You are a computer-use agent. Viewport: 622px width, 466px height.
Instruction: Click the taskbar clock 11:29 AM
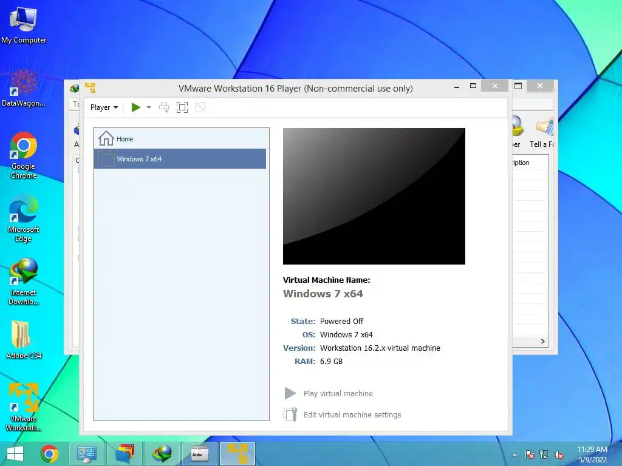pos(592,450)
